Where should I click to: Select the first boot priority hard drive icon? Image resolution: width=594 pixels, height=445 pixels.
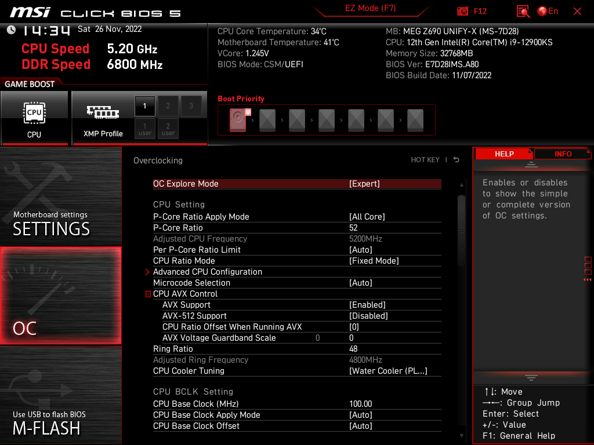pos(238,120)
